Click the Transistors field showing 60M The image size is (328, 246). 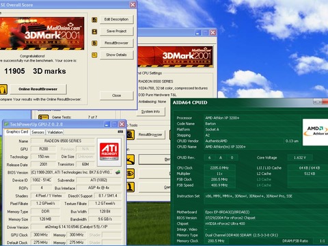(x=85, y=164)
